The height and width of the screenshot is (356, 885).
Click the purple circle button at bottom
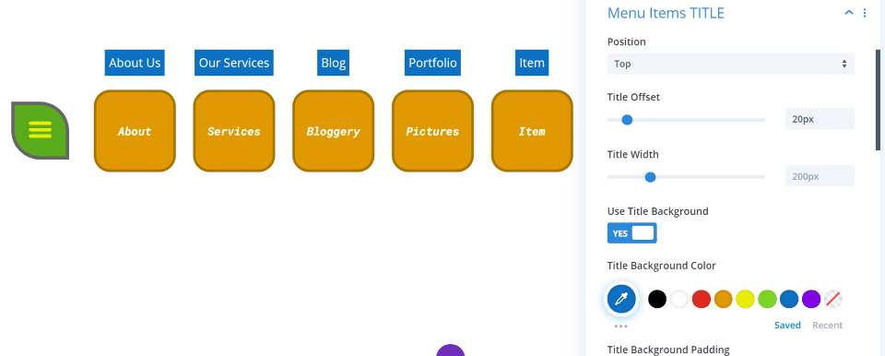451,350
